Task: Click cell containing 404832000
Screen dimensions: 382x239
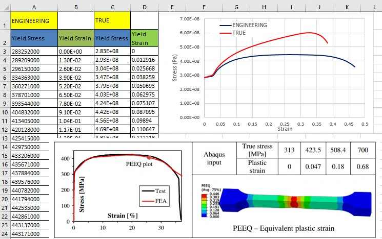Action: pyautogui.click(x=34, y=112)
